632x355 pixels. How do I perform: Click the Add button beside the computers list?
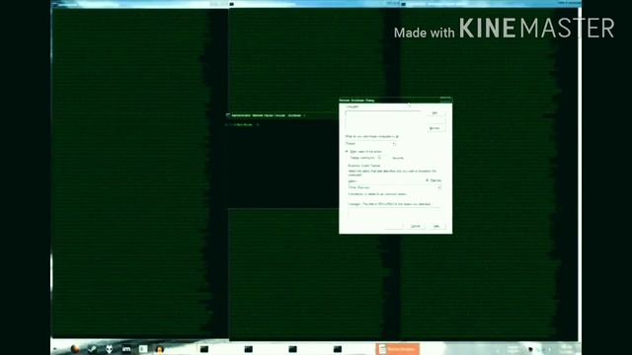pos(435,113)
